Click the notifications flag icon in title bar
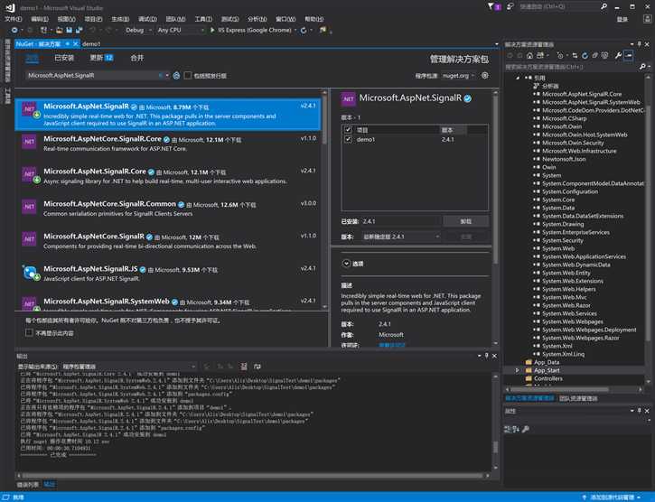This screenshot has width=655, height=502. (493, 6)
